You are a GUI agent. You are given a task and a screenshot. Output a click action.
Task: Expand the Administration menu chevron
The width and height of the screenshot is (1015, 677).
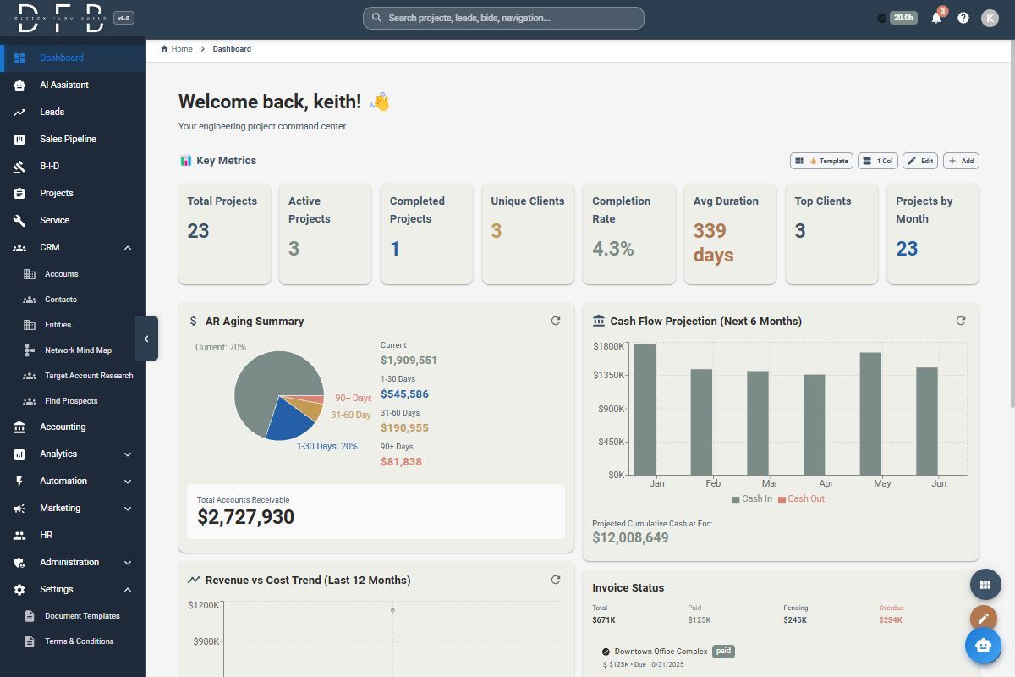[x=128, y=562]
